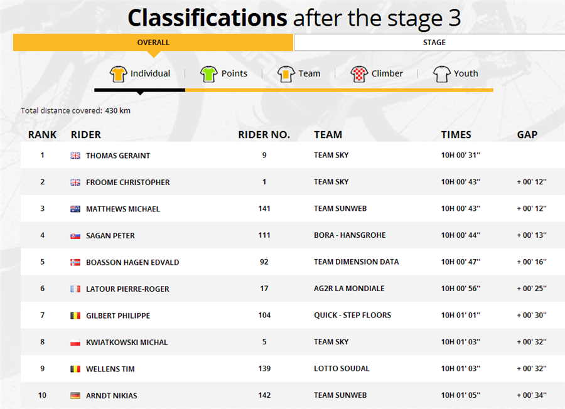565x409 pixels.
Task: Open rider FROOME CHRISTOPHER
Action: click(x=128, y=183)
